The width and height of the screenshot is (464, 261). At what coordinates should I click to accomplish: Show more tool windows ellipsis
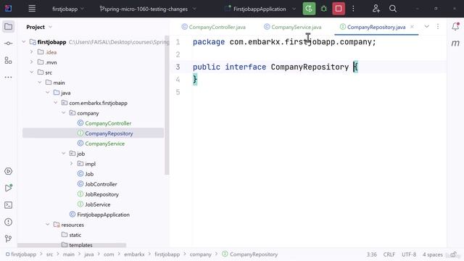click(x=8, y=78)
